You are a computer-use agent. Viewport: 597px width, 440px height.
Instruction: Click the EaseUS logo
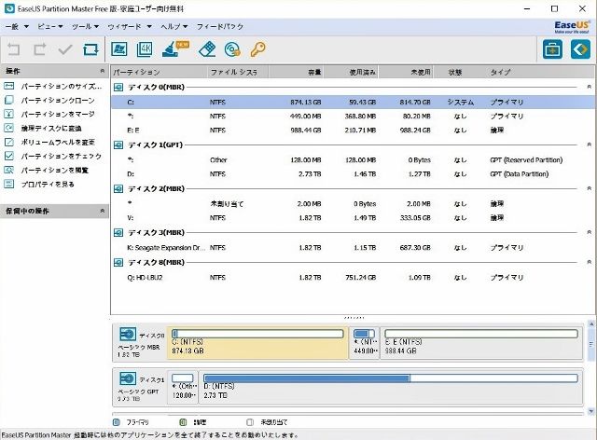click(572, 26)
